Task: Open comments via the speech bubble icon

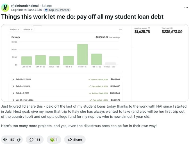Action: click(31, 139)
